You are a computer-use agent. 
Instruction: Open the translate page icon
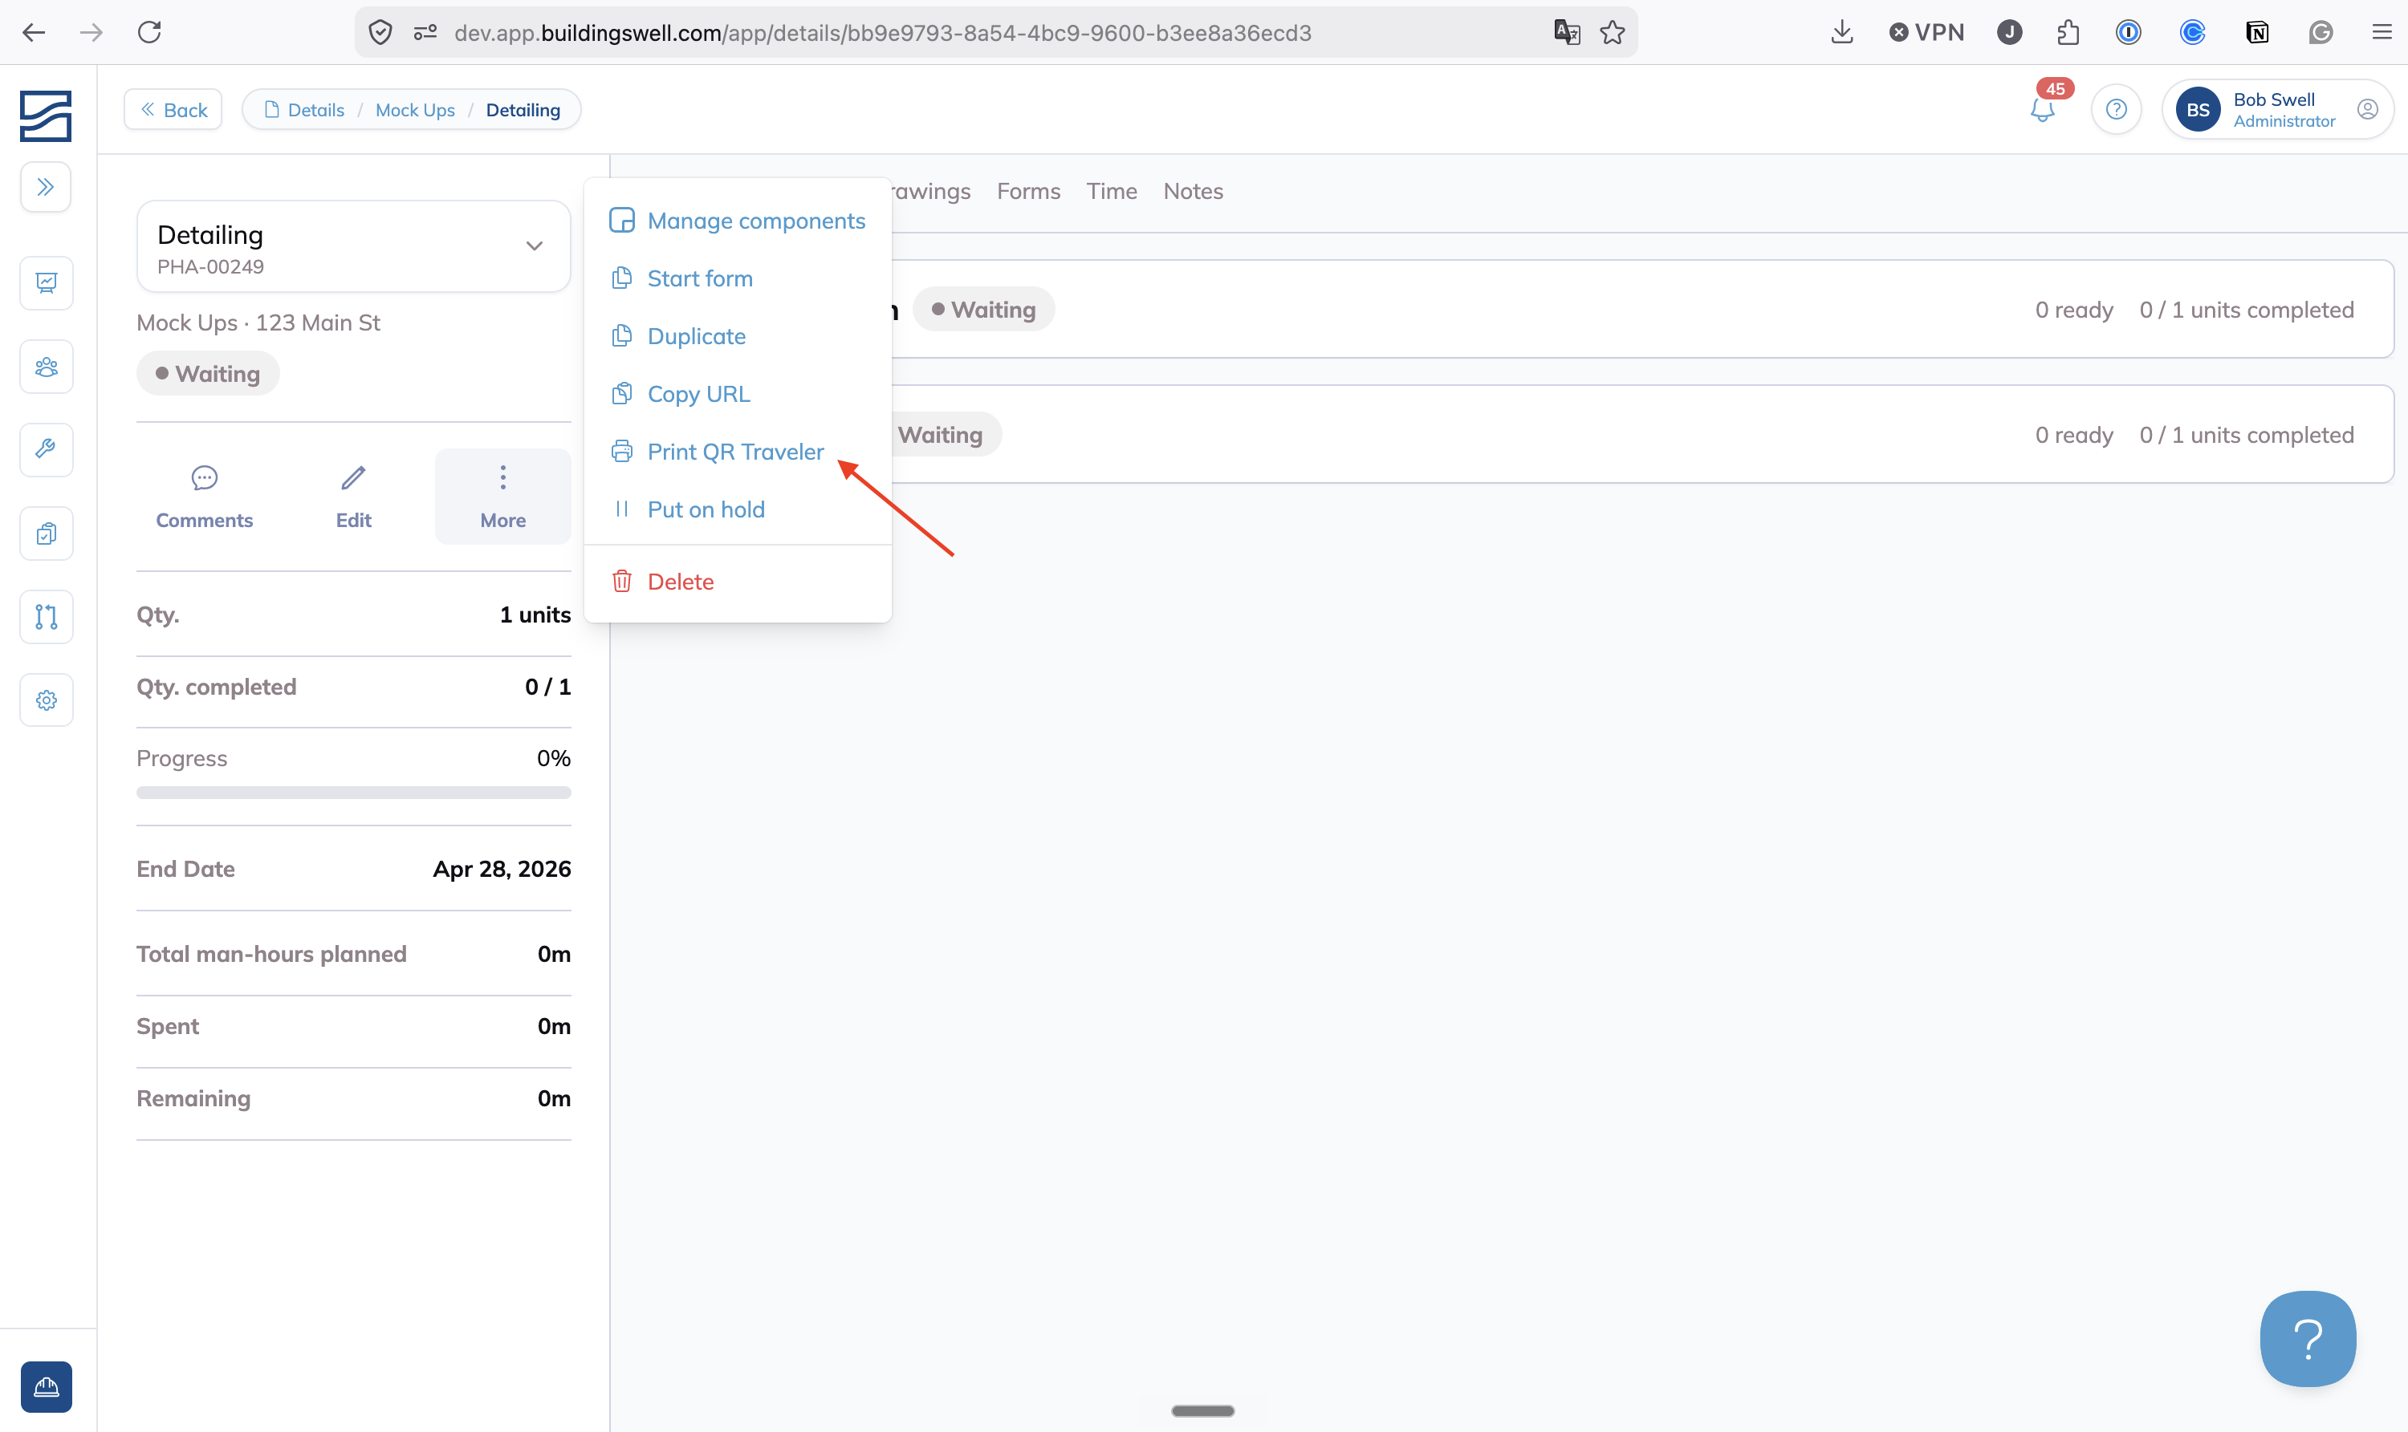[1566, 33]
